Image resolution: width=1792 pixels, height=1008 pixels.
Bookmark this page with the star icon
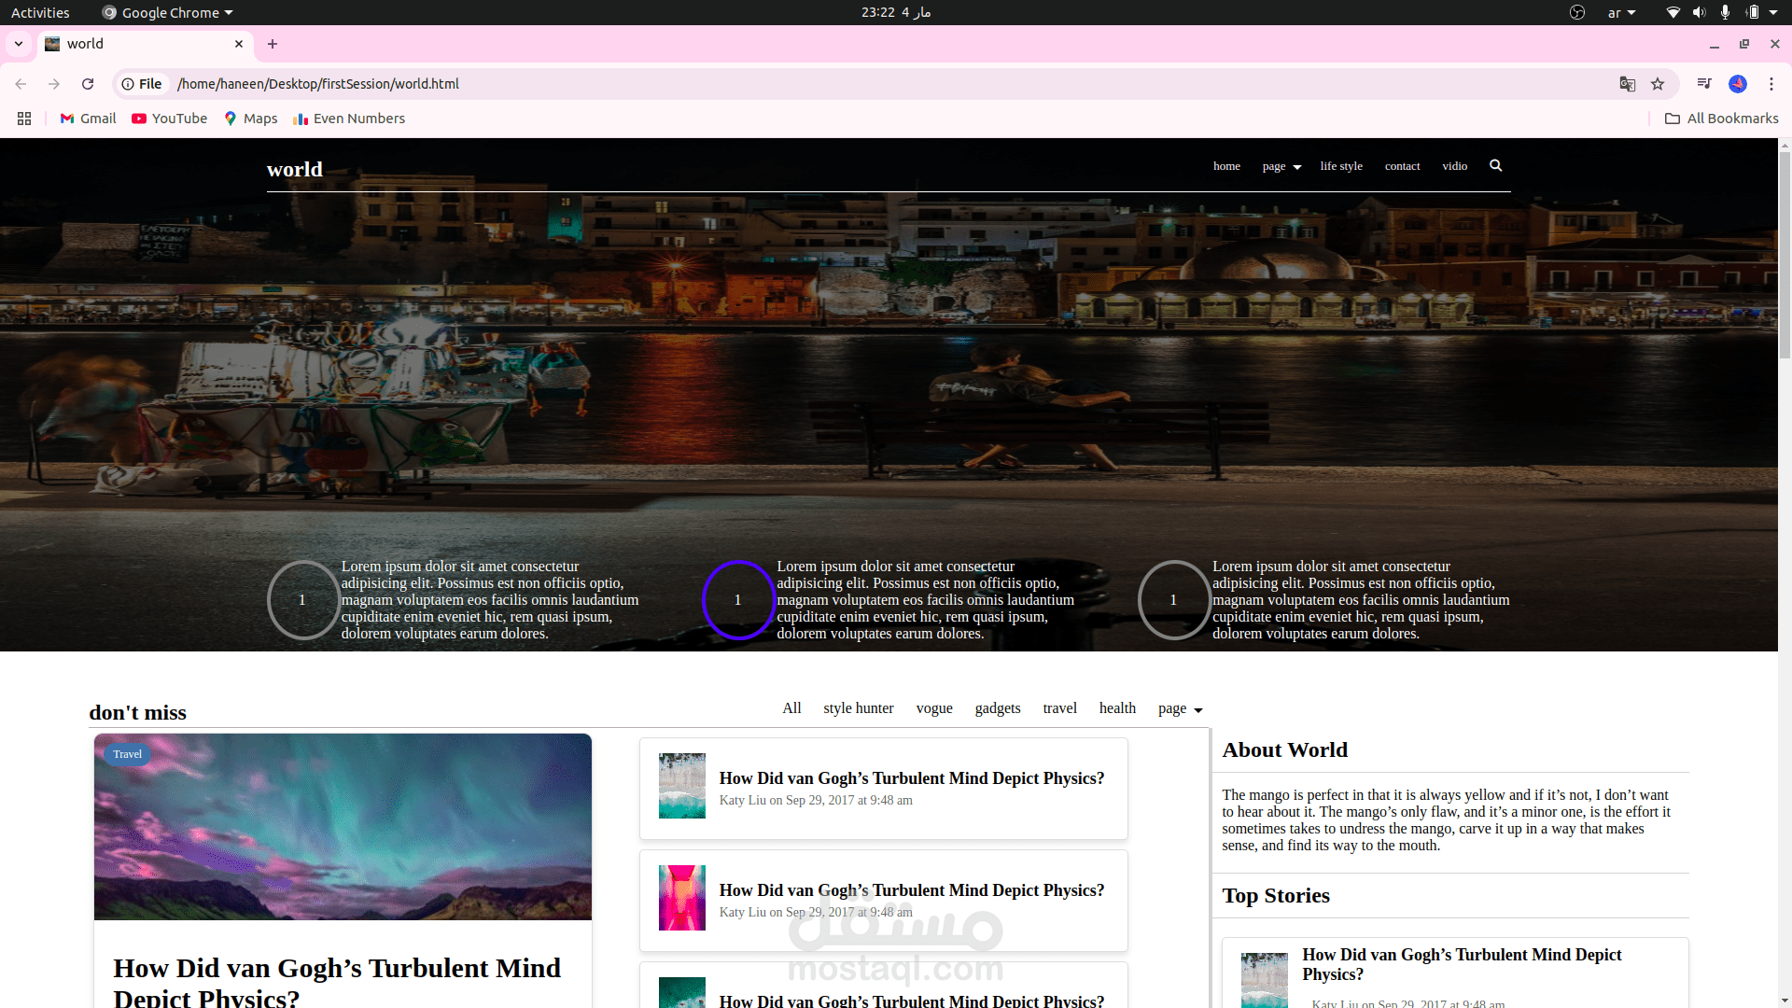click(1658, 84)
